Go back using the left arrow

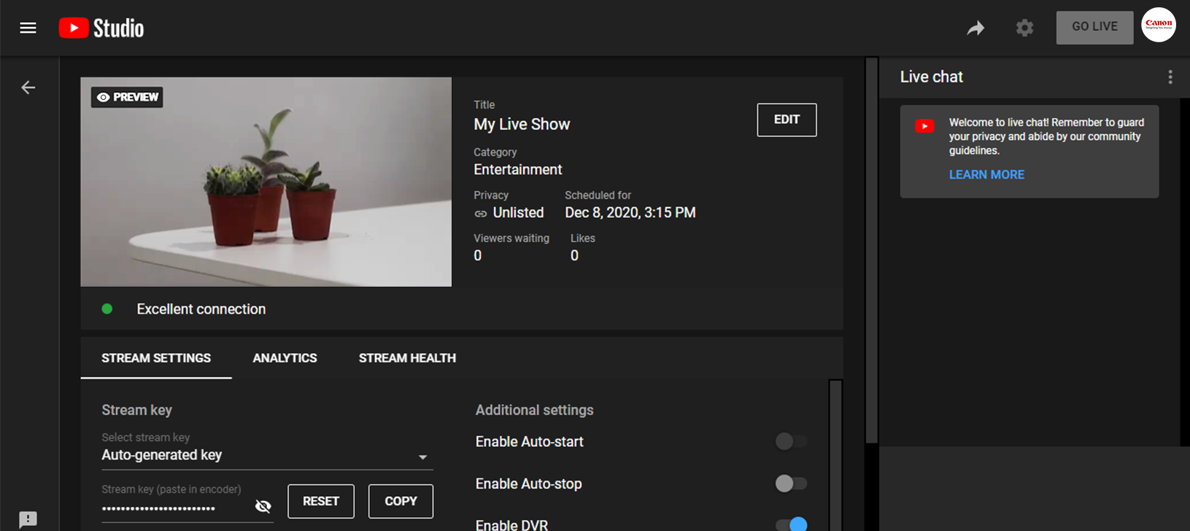28,88
